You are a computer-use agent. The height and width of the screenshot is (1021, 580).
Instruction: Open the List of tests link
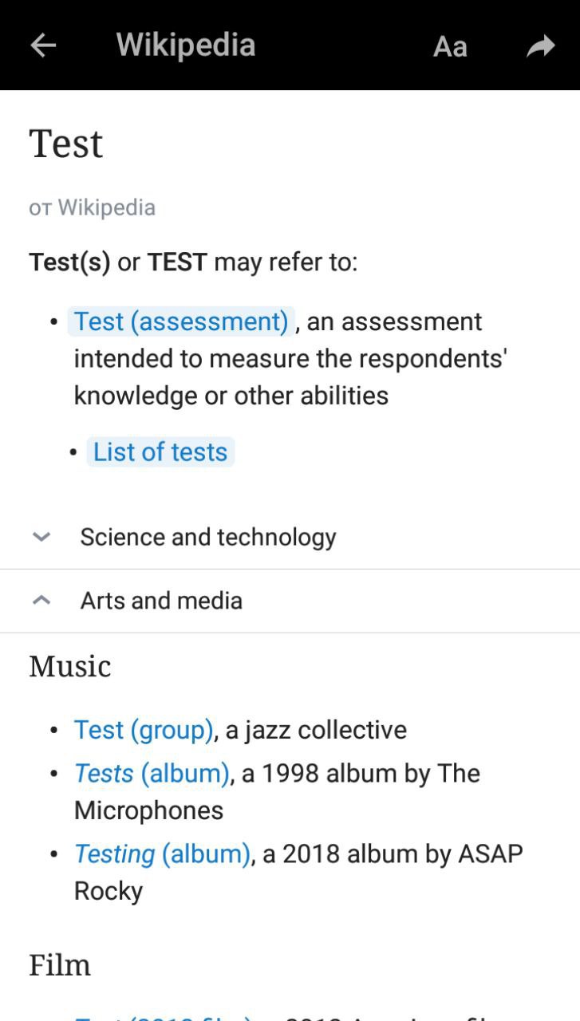coord(160,451)
